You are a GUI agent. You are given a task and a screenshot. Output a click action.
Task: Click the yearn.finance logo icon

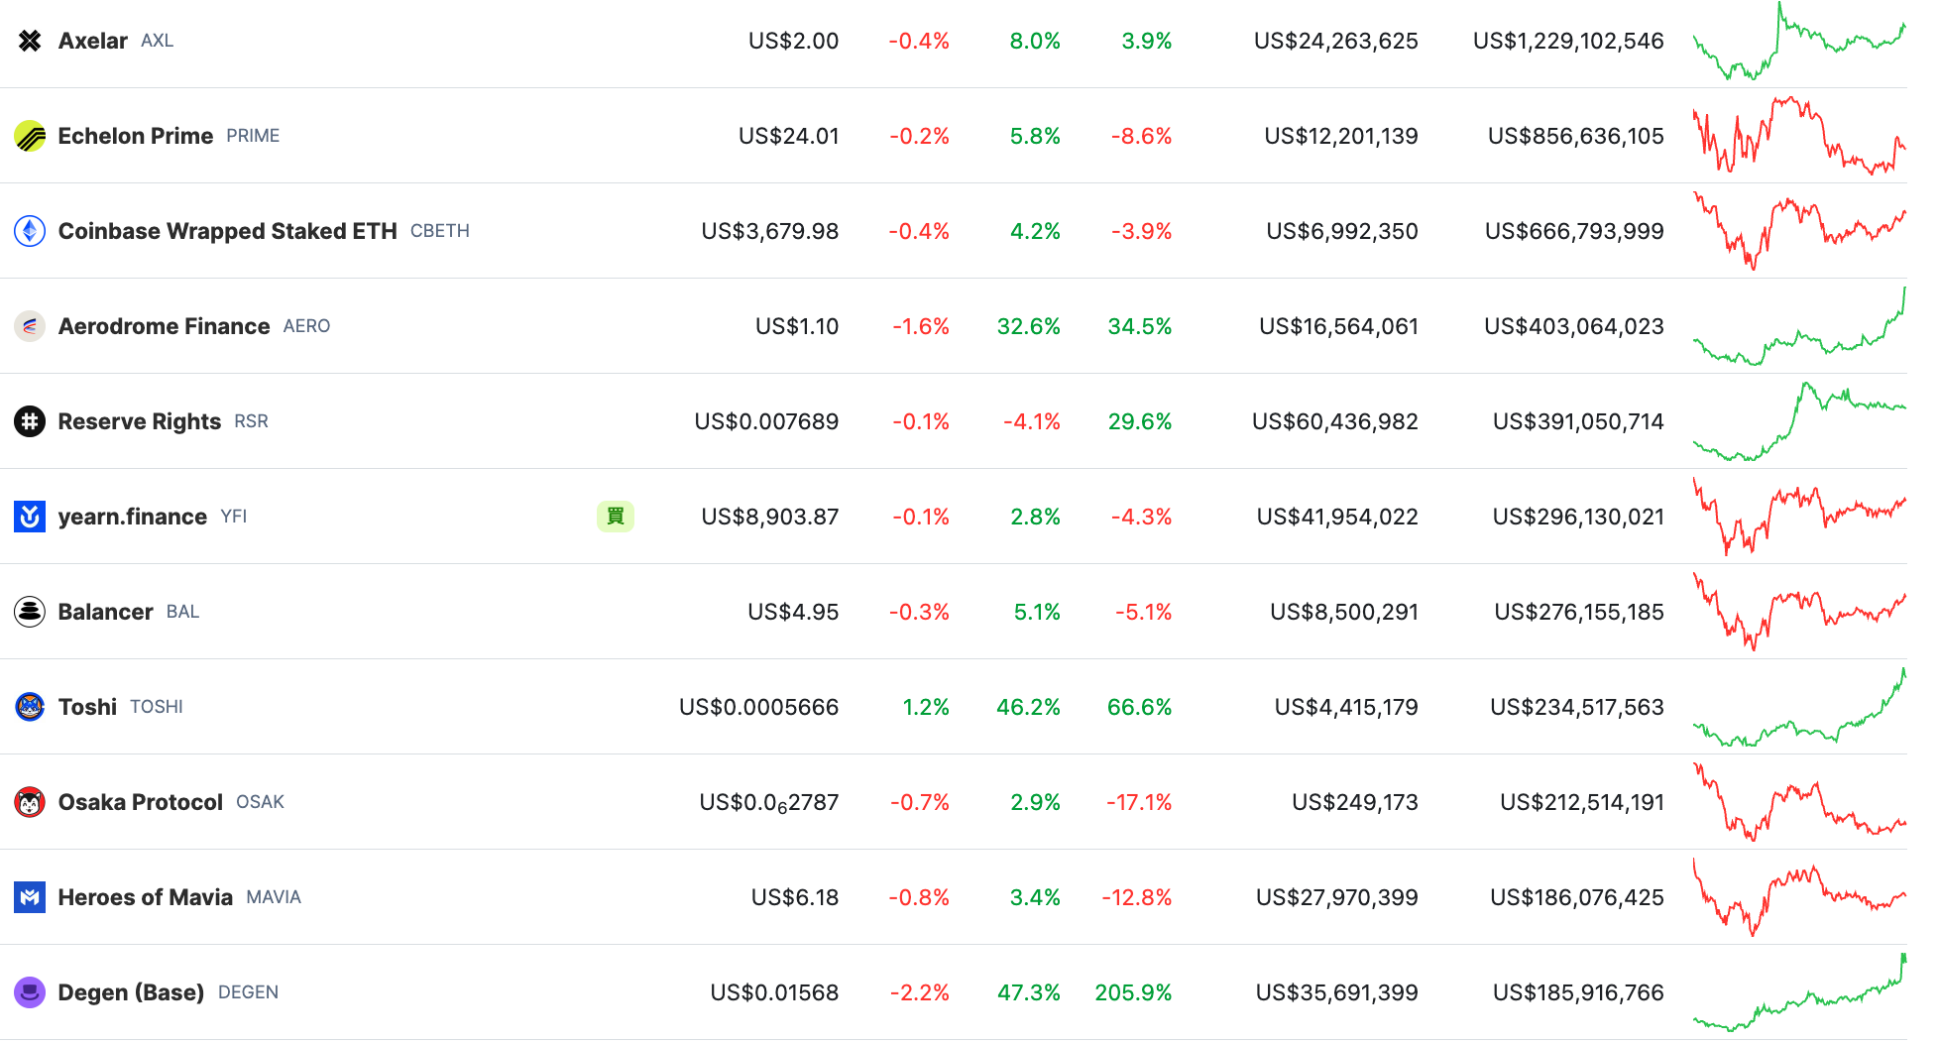(30, 517)
